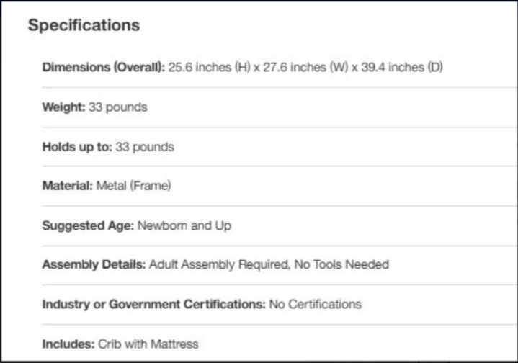The height and width of the screenshot is (363, 518).
Task: Click the No Certifications value
Action: (315, 304)
